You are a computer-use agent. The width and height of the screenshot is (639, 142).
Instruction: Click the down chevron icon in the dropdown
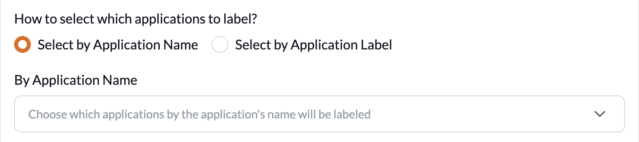click(x=599, y=114)
